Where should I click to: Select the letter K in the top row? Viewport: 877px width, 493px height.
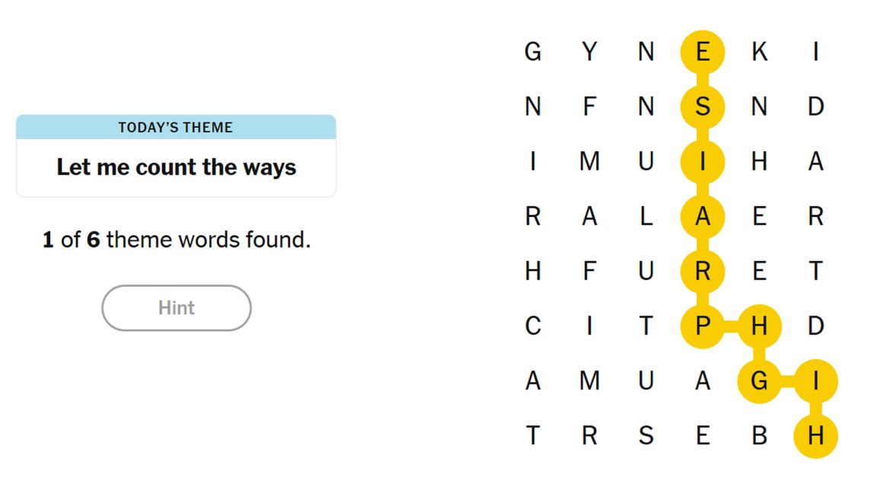[759, 51]
